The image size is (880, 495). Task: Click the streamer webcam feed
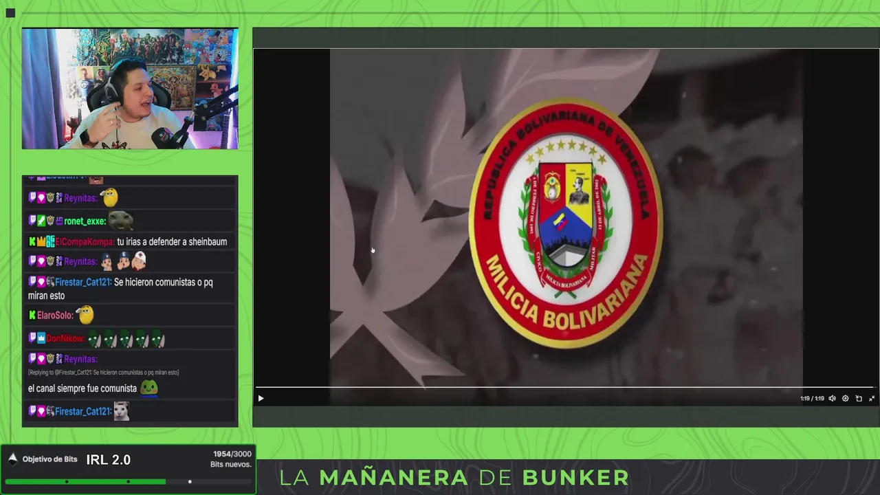pos(130,89)
